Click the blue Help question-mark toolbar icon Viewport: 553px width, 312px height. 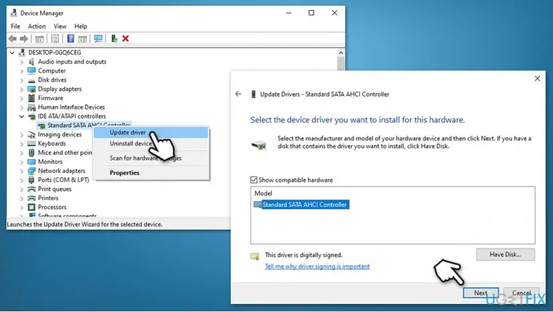[x=71, y=39]
